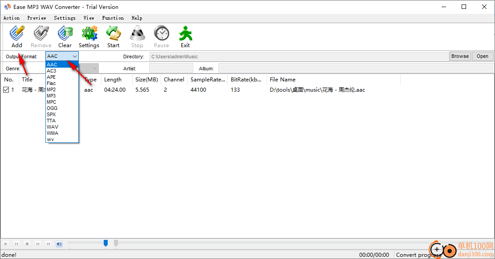The image size is (495, 259).
Task: Click the bitrate value 133
Action: [235, 90]
